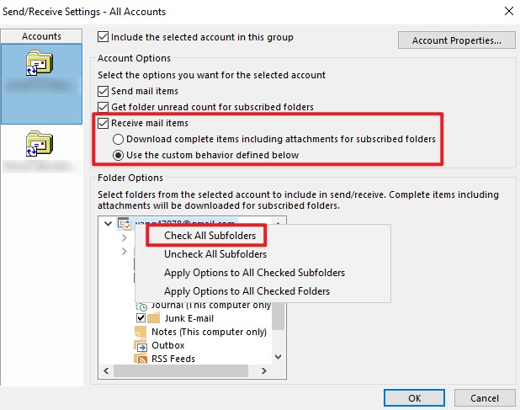Select Notes (This computer only) folder
Image resolution: width=520 pixels, height=410 pixels.
(x=209, y=332)
